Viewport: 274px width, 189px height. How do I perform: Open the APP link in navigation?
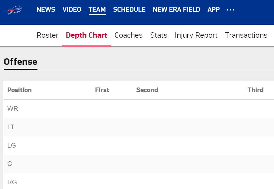[213, 9]
